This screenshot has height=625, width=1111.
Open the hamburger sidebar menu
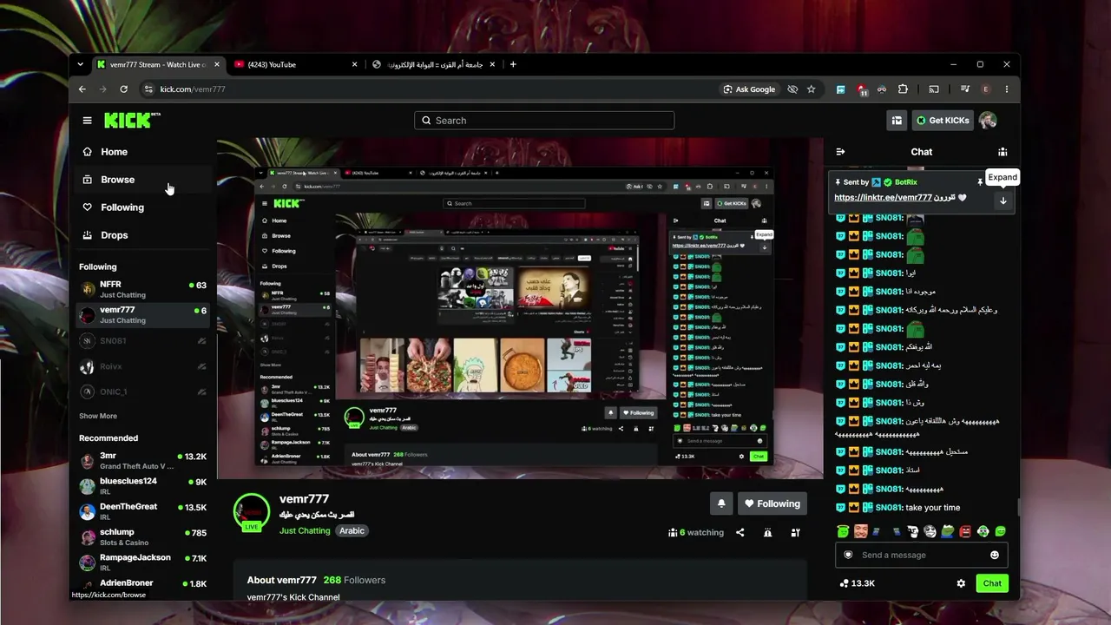(87, 121)
